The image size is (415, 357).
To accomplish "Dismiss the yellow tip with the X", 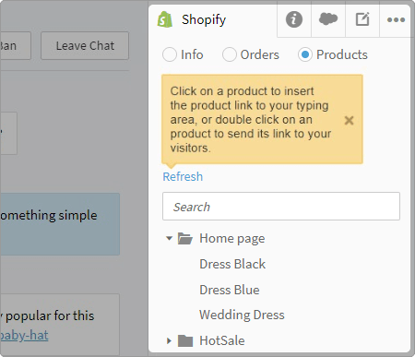I will (x=349, y=120).
